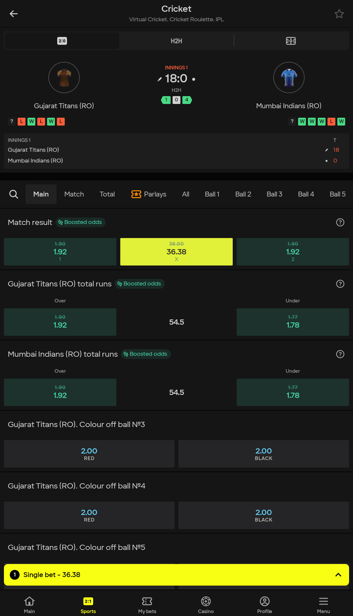The image size is (353, 616).
Task: Open Gujarat Titans team jersey logo
Action: point(64,77)
